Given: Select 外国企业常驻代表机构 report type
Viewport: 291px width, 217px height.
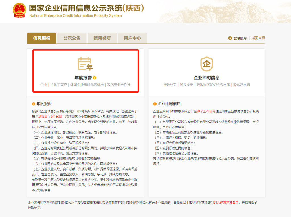Looking at the screenshot, I should coord(87,85).
